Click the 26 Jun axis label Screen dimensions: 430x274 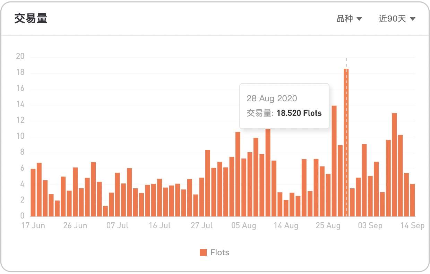75,226
